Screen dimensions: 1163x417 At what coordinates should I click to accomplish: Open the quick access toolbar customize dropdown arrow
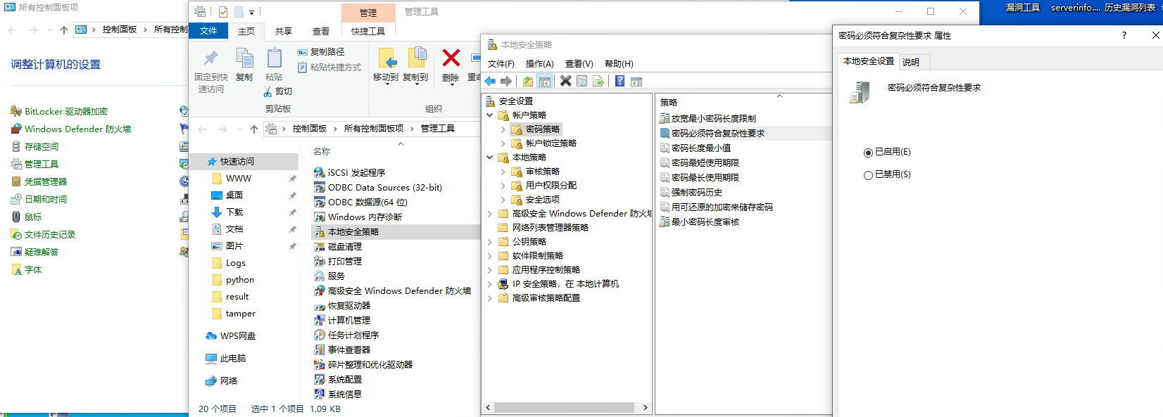pyautogui.click(x=251, y=12)
